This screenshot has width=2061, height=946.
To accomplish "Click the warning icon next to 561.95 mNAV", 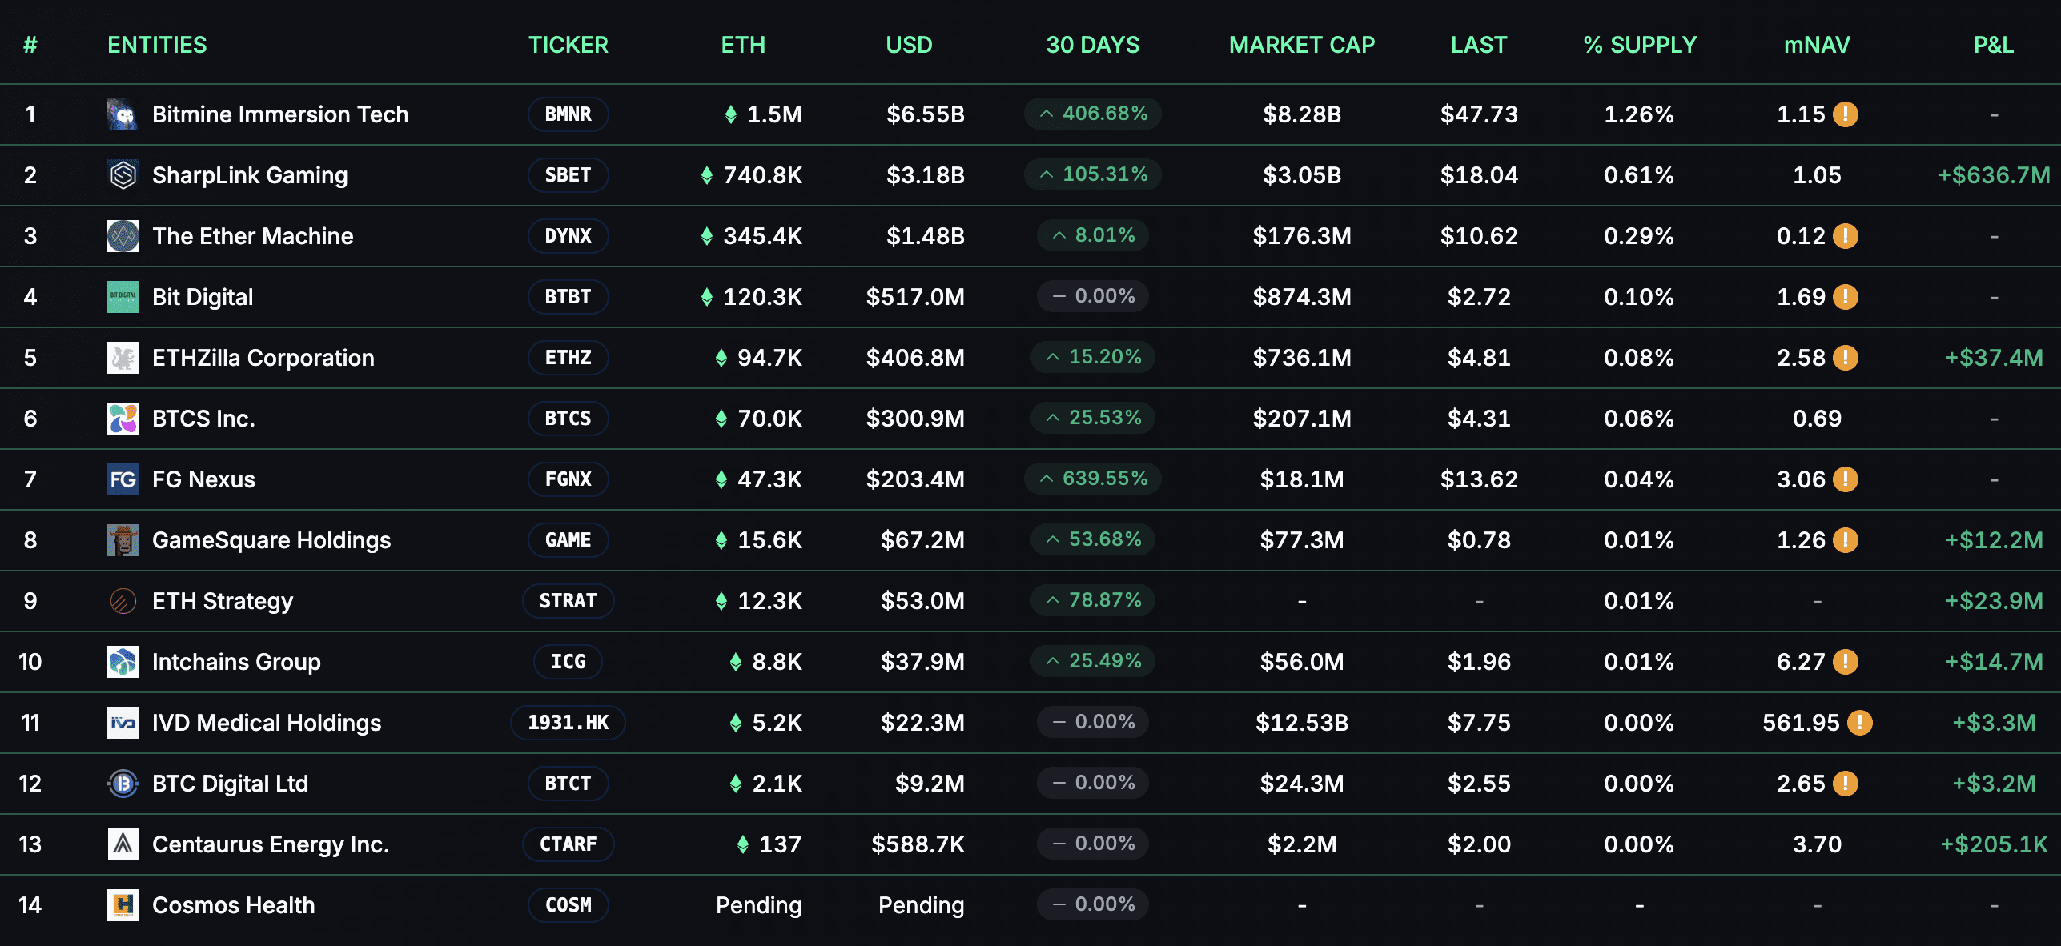I will (x=1860, y=723).
